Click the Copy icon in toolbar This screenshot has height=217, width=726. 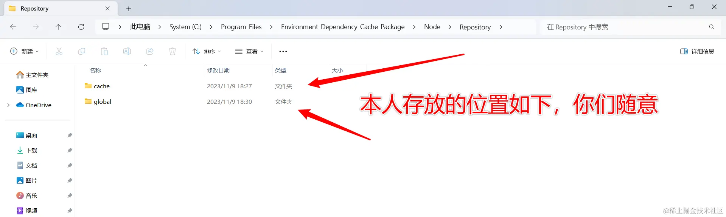click(82, 51)
